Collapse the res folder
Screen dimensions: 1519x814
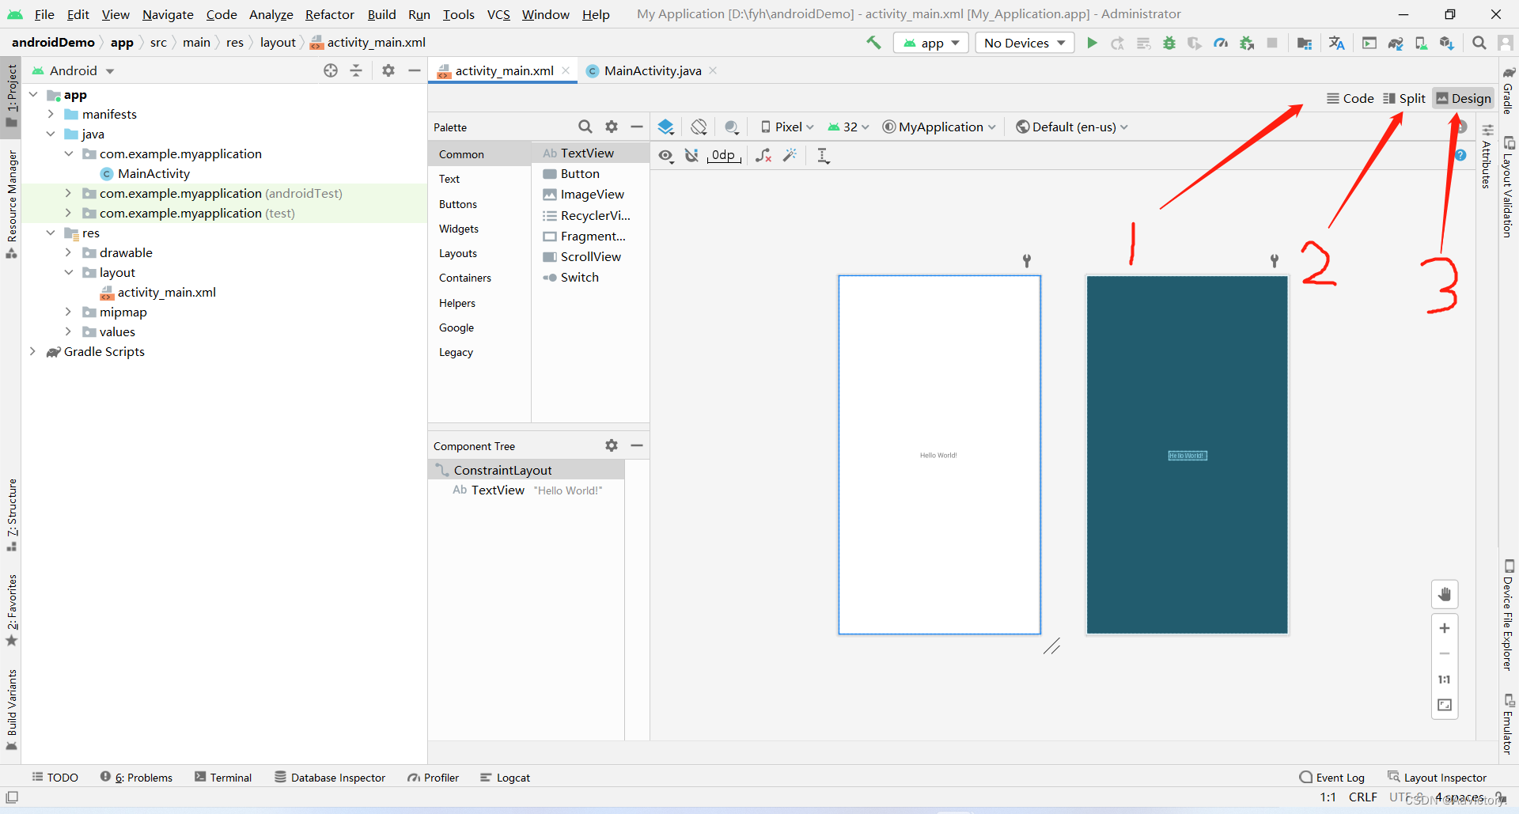(x=51, y=233)
